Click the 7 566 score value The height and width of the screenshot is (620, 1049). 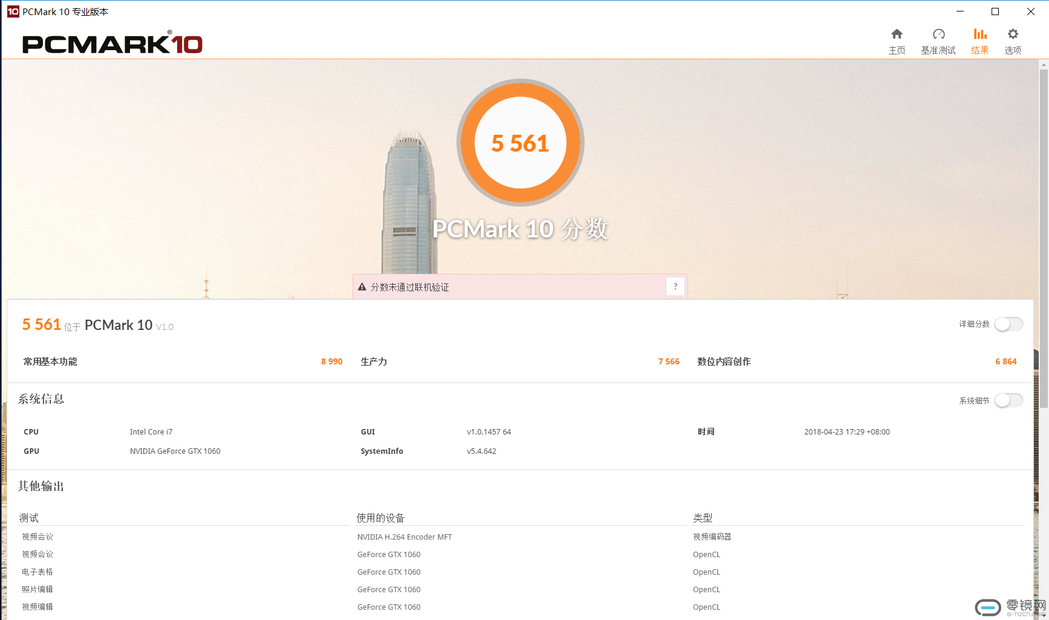point(669,361)
